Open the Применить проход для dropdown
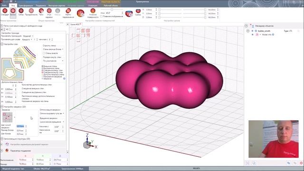Image resolution: width=304 pixels, height=171 pixels. (28, 36)
